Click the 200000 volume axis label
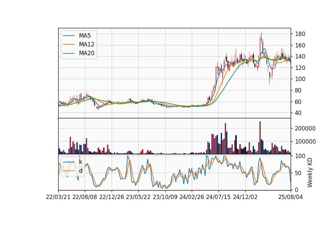 (305, 128)
